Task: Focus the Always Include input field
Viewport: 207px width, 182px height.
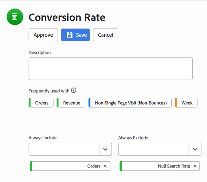Action: (64, 149)
